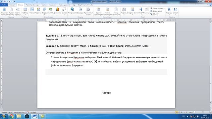The image size is (212, 119).
Task: Switch to the Ссылки tab
Action: [x=44, y=5]
